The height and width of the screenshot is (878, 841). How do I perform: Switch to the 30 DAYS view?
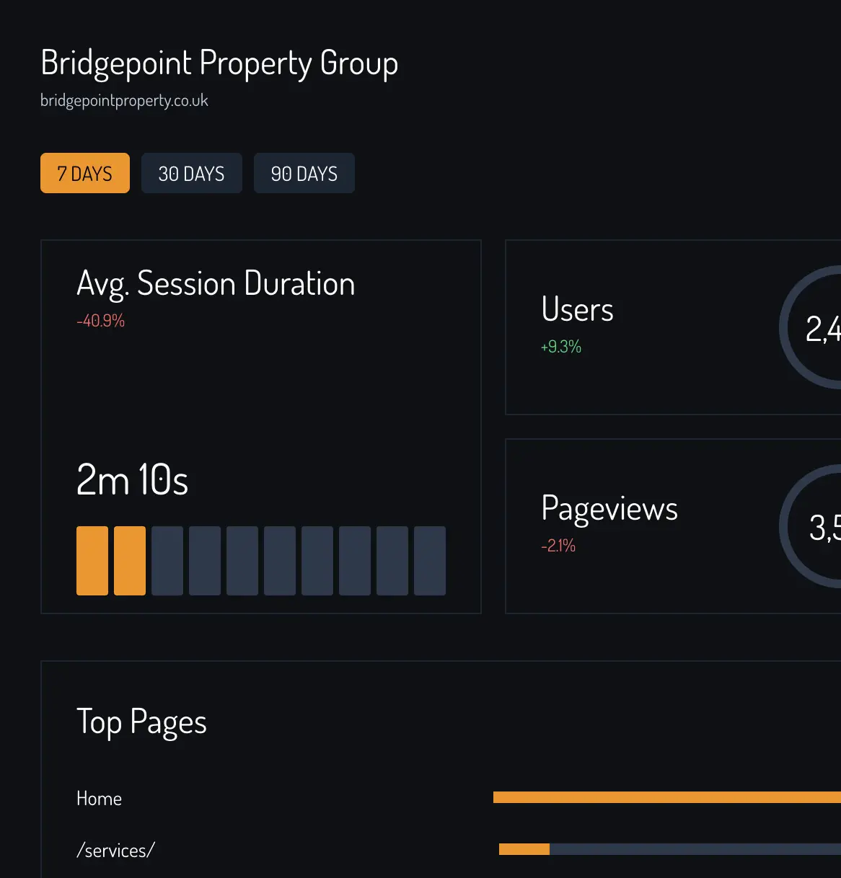pos(191,173)
